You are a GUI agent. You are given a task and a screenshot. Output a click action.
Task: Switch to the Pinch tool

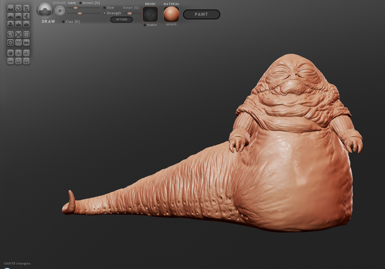(18, 24)
